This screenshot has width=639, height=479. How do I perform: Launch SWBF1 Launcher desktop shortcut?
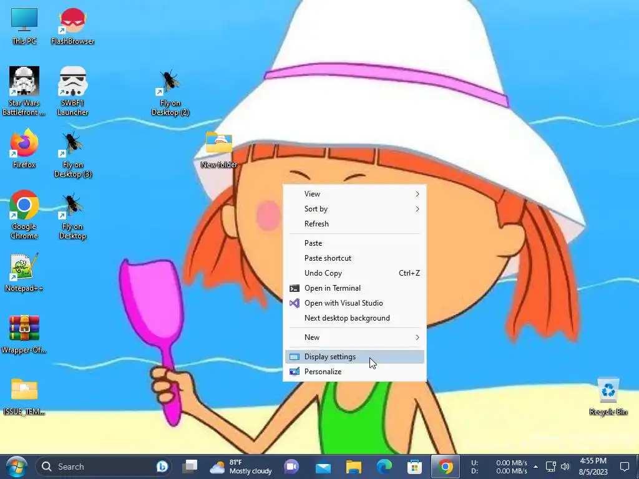72,91
